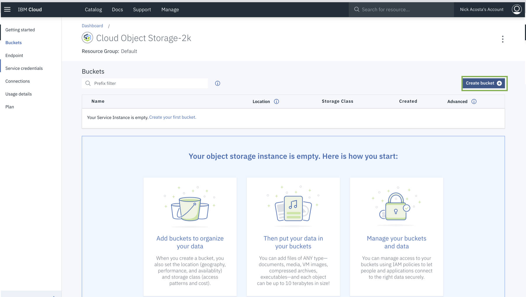Click the search magnifier icon in header
The width and height of the screenshot is (526, 297).
click(x=357, y=9)
